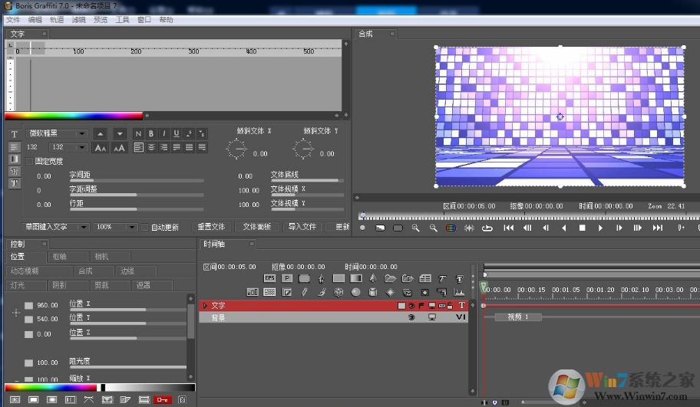
Task: Toggle loop playback in preview controls
Action: coord(487,228)
